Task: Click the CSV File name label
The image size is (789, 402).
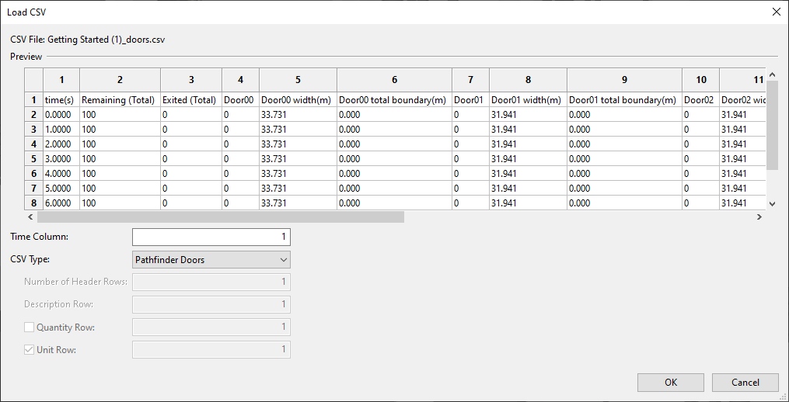Action: pyautogui.click(x=88, y=40)
